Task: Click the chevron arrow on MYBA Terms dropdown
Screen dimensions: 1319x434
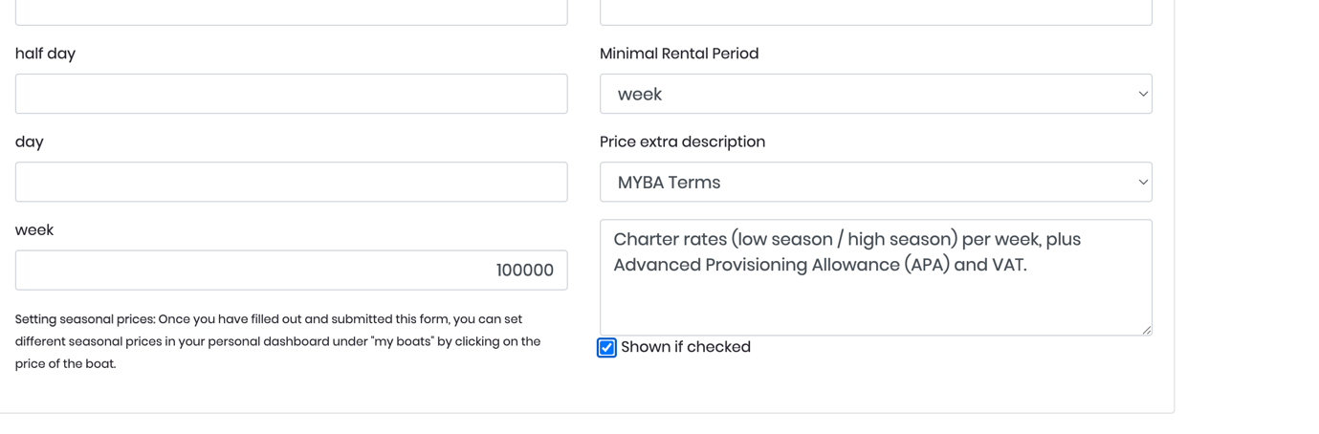Action: [x=1142, y=182]
